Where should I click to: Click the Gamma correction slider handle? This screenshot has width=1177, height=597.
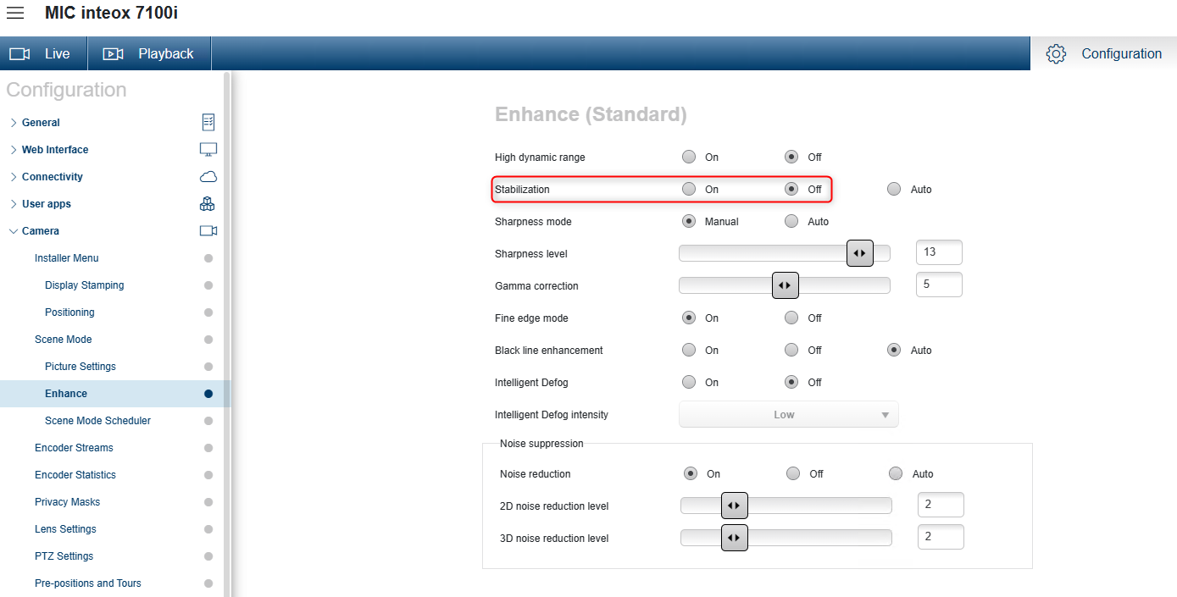click(x=786, y=285)
